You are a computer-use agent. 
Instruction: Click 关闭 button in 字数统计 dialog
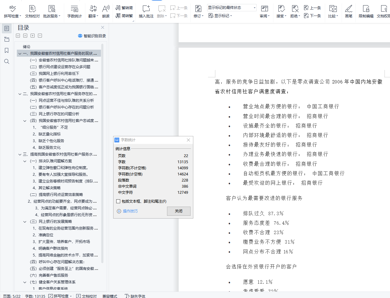tap(179, 211)
